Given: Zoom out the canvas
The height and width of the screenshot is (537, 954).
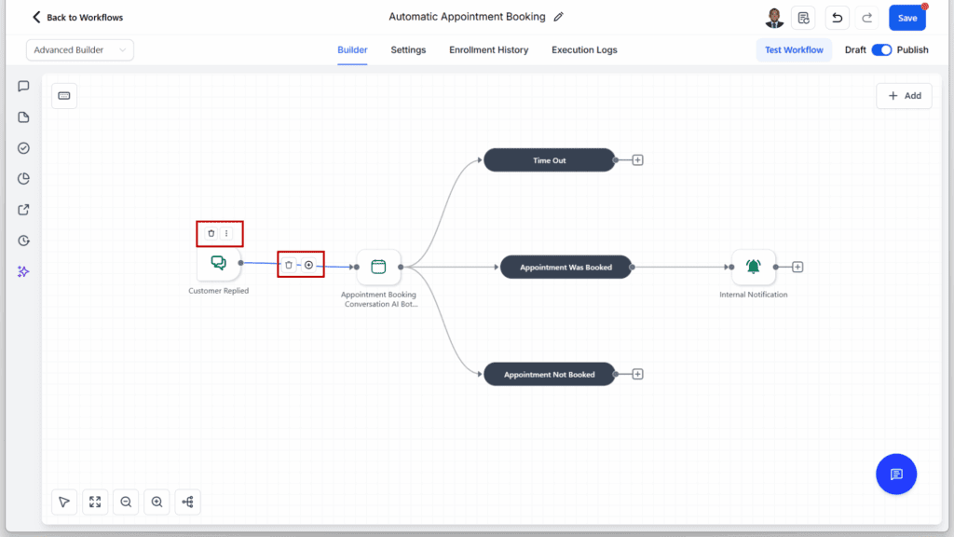Looking at the screenshot, I should click(126, 502).
